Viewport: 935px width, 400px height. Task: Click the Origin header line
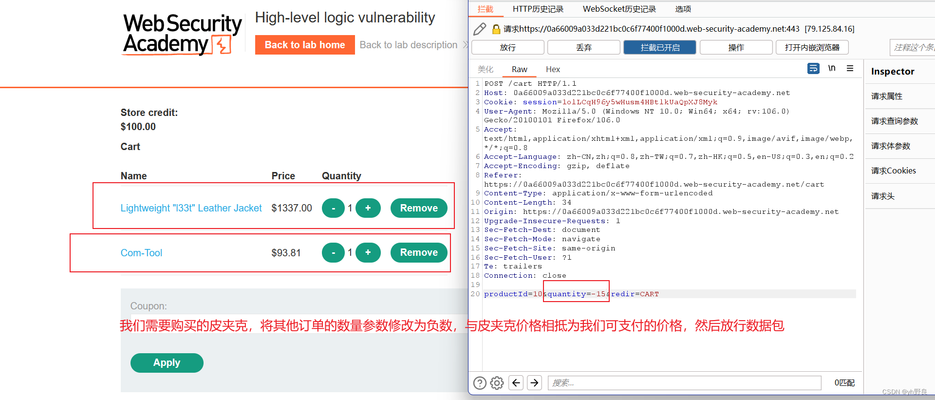point(661,211)
